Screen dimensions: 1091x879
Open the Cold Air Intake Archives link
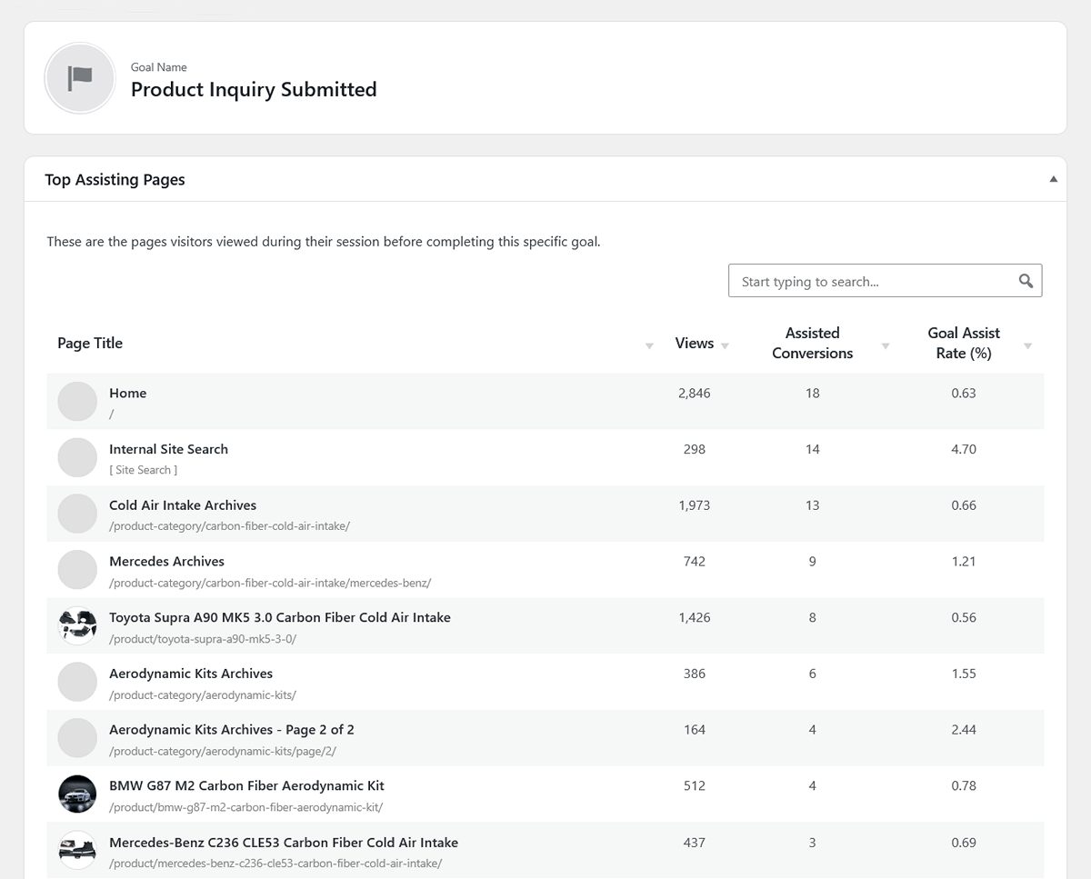(183, 505)
